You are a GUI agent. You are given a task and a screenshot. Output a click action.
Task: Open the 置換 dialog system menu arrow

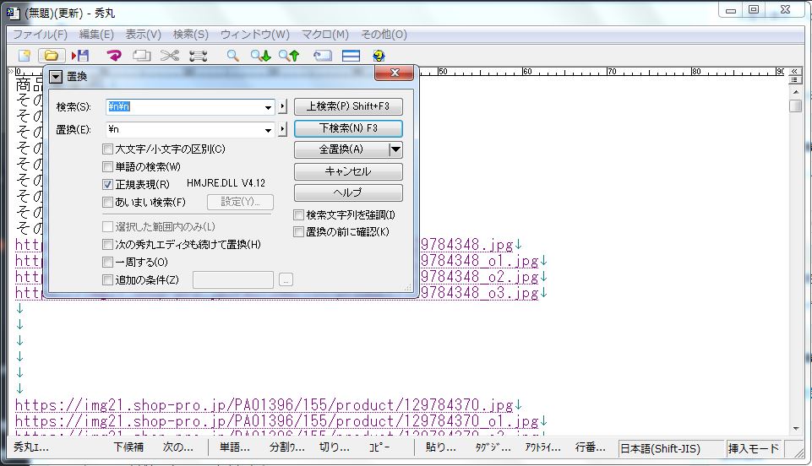coord(56,77)
